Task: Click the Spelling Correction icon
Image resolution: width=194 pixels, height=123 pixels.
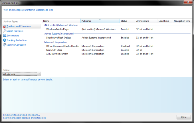Action: coord(5,45)
